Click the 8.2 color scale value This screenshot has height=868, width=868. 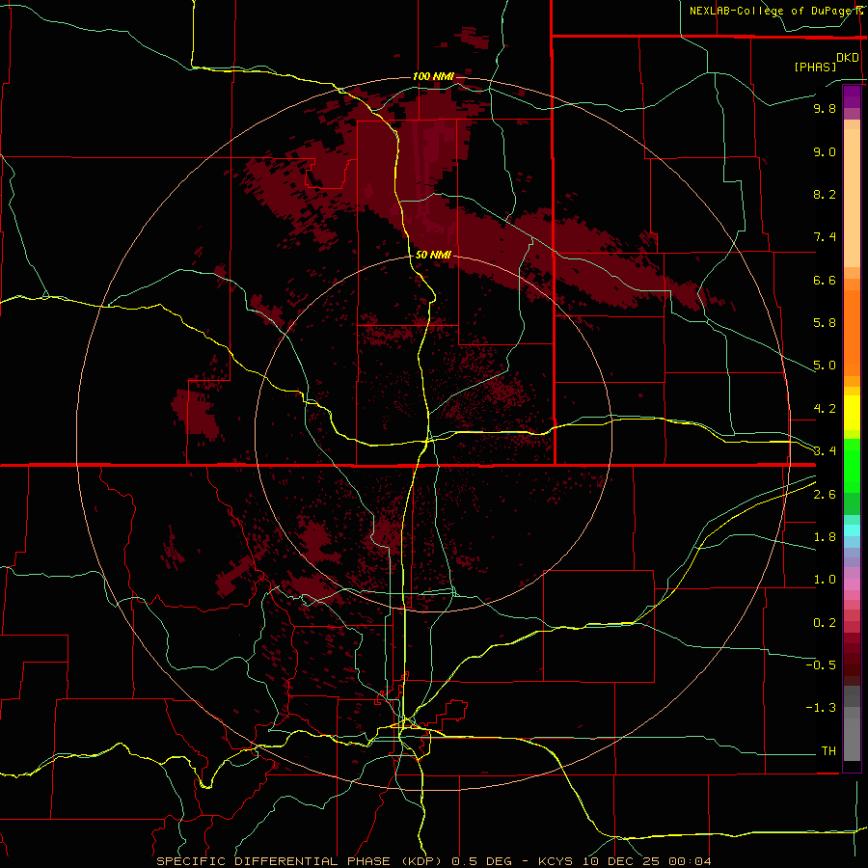click(825, 194)
